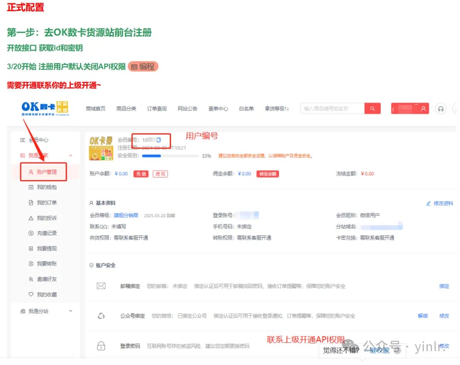Click the 登录密码 padlock icon
460x365 pixels.
[x=101, y=346]
